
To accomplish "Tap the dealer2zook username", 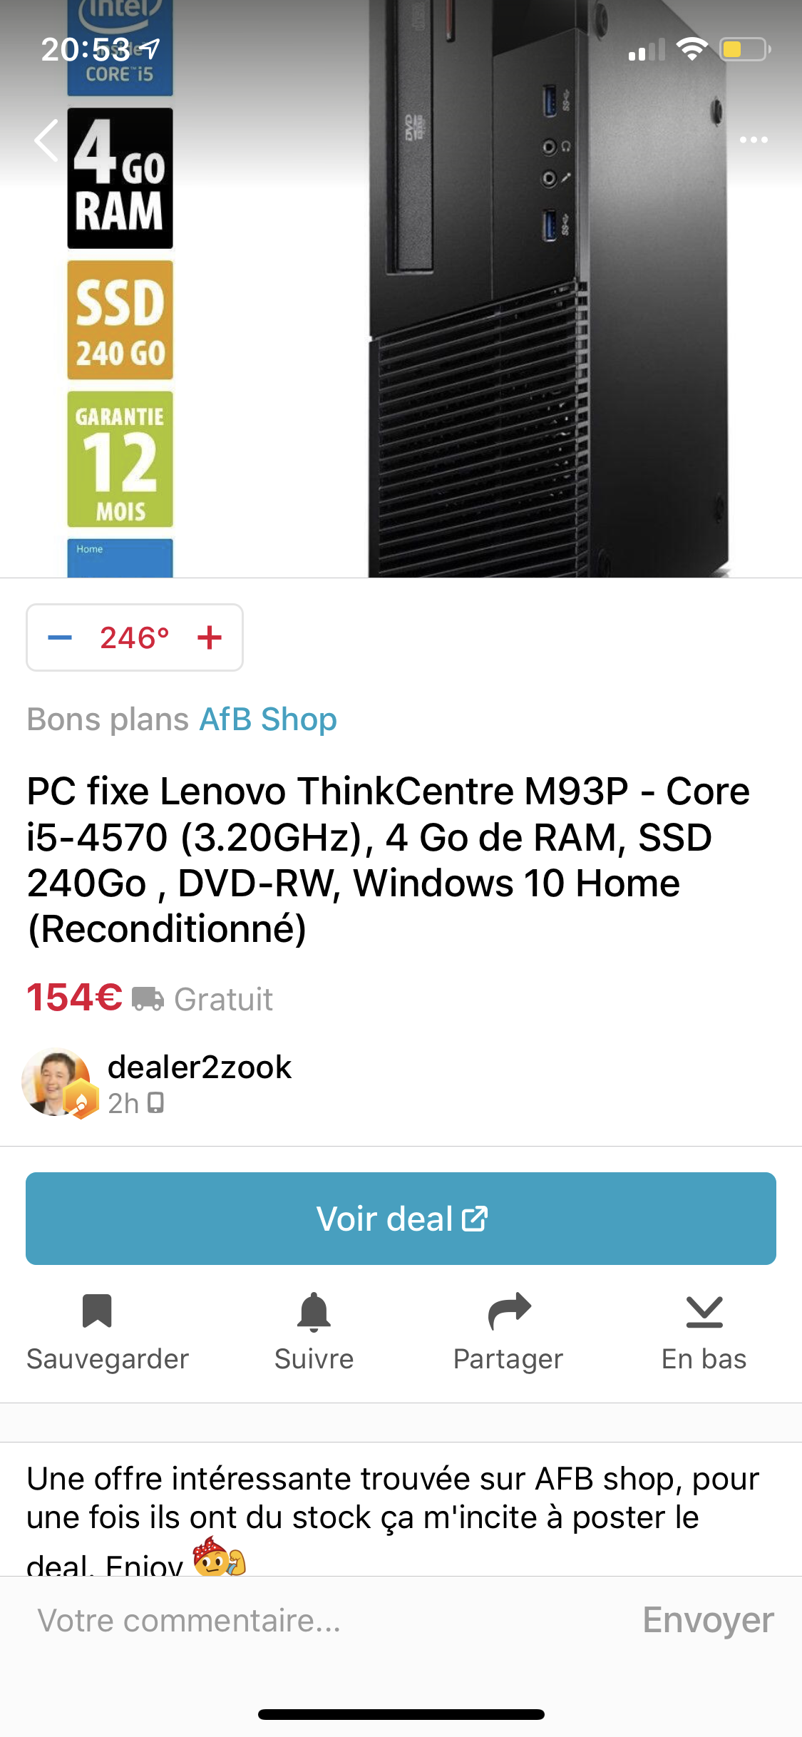I will 200,1067.
